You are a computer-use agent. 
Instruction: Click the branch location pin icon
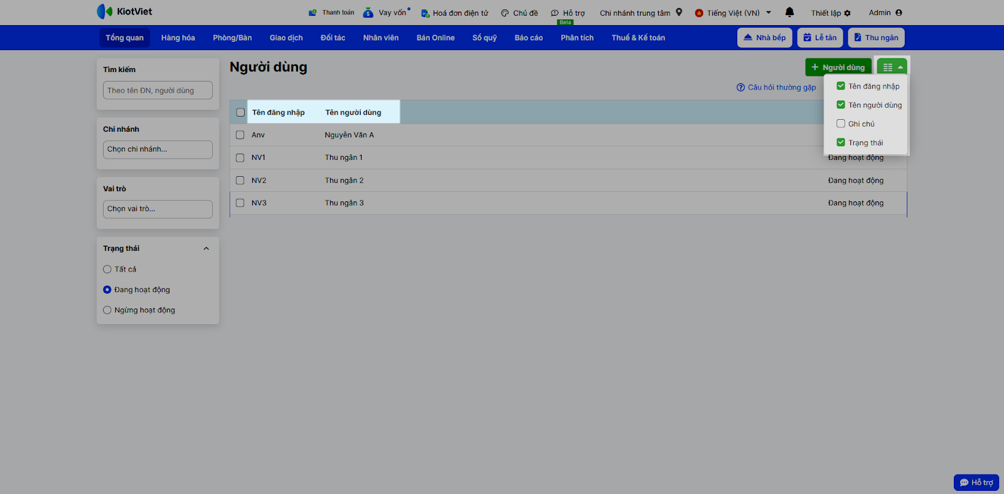coord(679,12)
